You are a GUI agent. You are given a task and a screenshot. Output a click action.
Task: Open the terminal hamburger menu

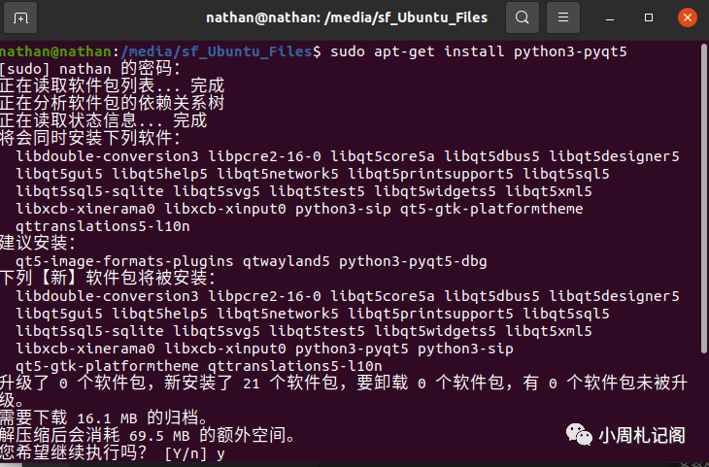click(563, 17)
